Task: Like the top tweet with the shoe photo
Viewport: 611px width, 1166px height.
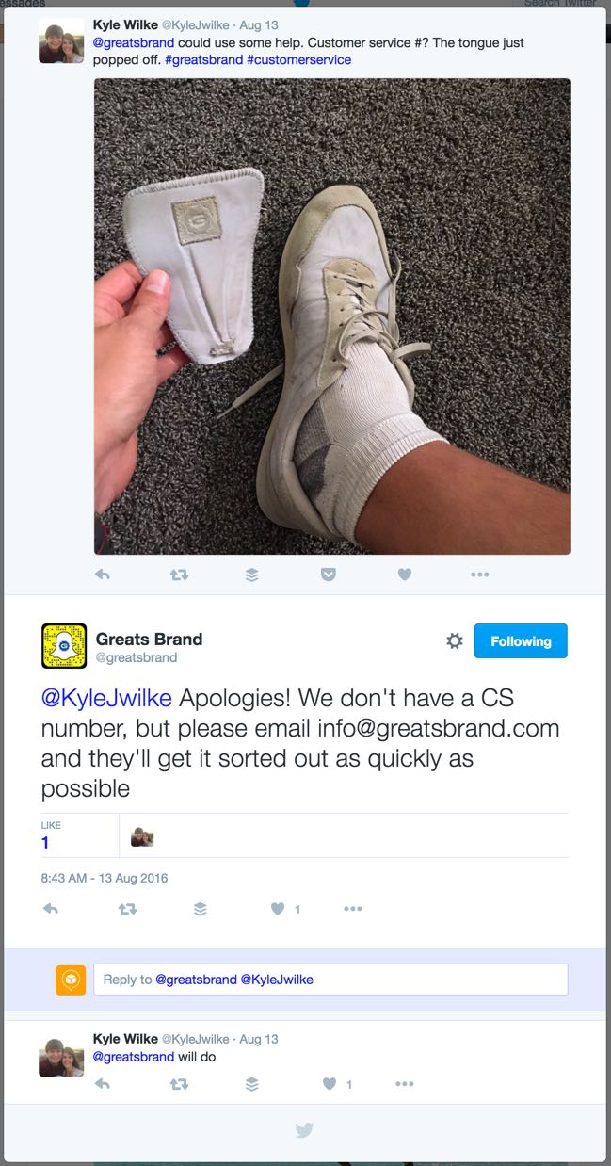Action: (x=404, y=575)
